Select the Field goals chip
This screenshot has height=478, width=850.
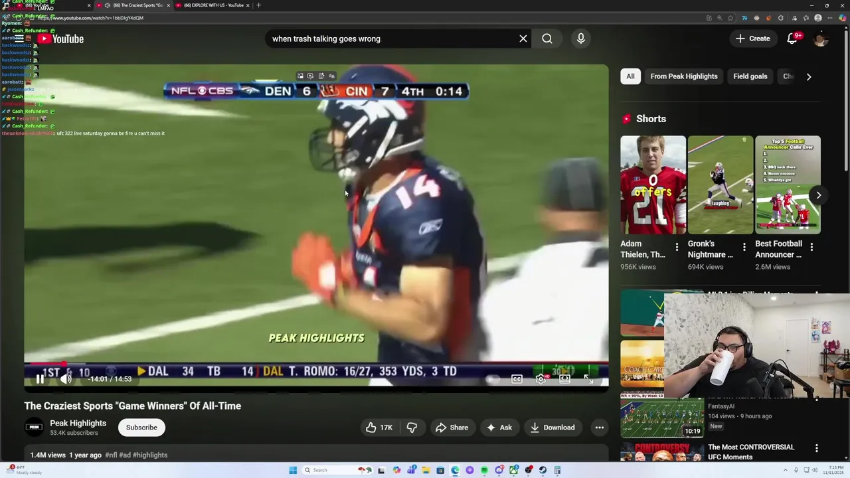click(x=750, y=76)
